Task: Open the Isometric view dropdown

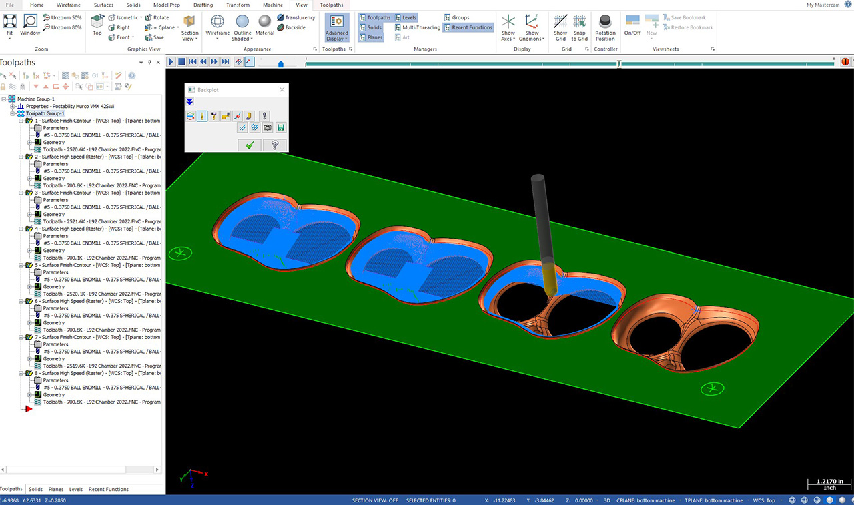Action: (x=141, y=17)
